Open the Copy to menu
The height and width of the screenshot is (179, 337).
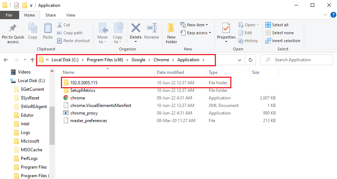pyautogui.click(x=117, y=33)
